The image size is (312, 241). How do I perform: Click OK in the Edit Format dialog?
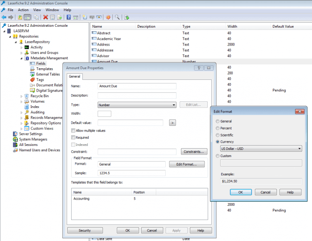point(241,192)
